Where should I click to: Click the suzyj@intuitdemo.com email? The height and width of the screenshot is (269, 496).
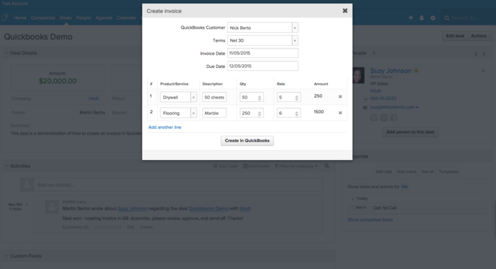pos(392,107)
